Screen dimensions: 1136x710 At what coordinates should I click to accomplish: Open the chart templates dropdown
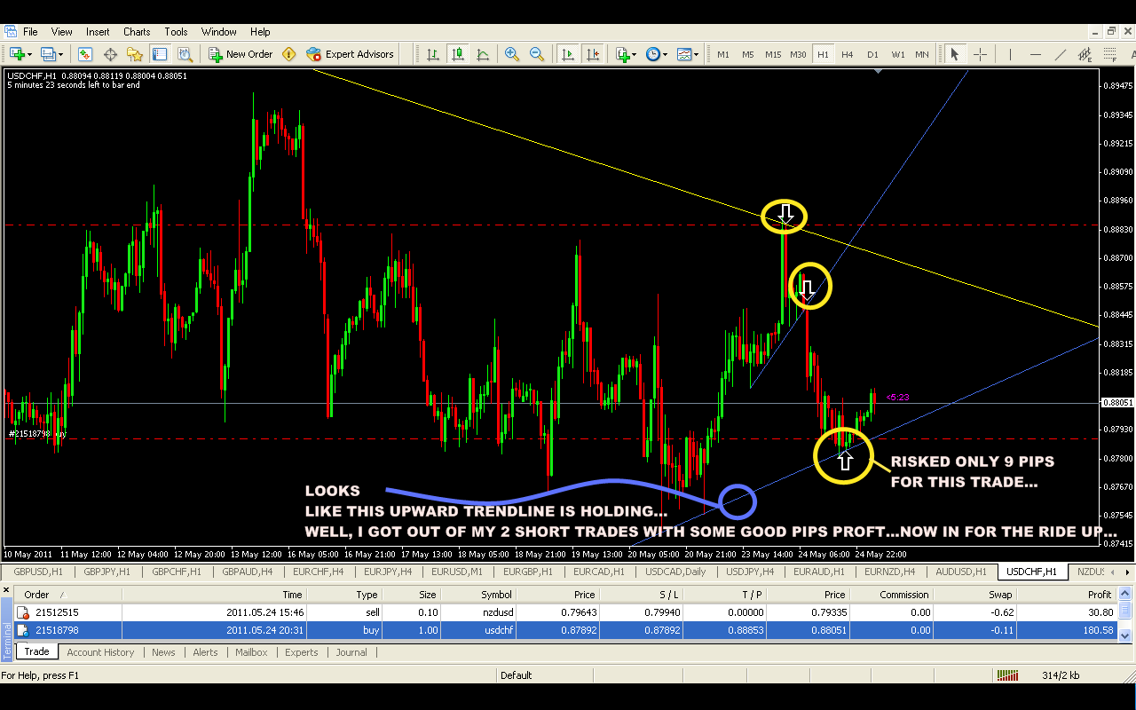tap(688, 54)
